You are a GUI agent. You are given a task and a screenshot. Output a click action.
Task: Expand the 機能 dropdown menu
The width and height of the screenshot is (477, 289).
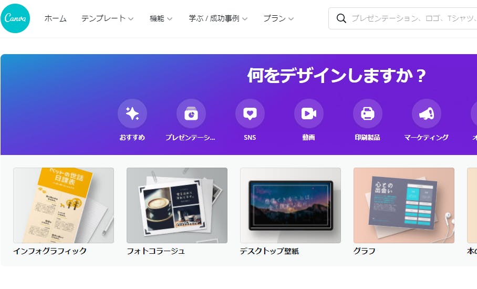pos(161,18)
